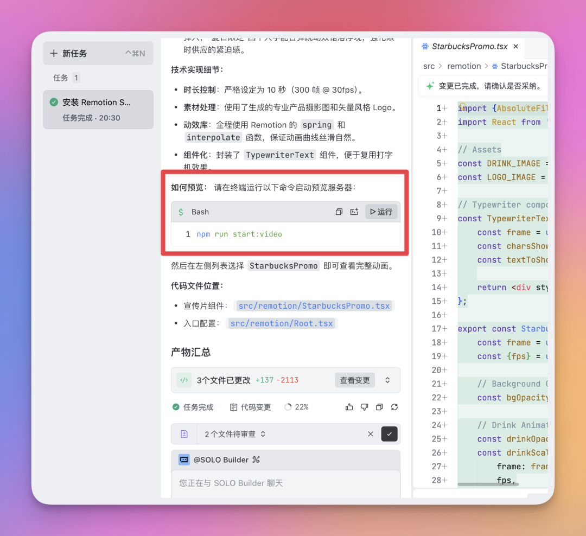Click the StarbucksPromo inline code
Image resolution: width=586 pixels, height=536 pixels.
(x=284, y=266)
